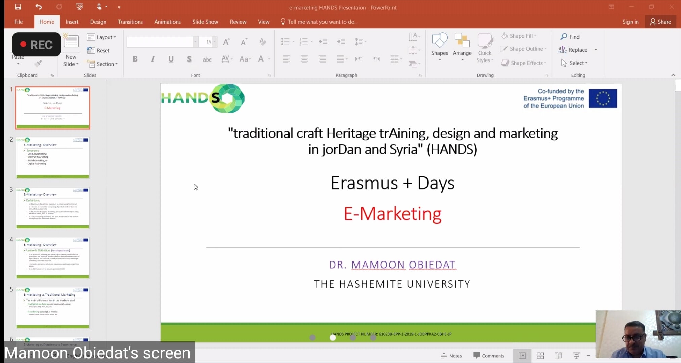
Task: Open text direction options
Action: tap(414, 37)
